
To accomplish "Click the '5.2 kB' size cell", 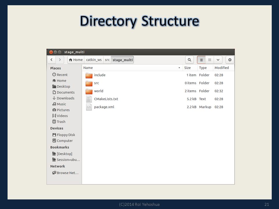I will tap(192, 99).
